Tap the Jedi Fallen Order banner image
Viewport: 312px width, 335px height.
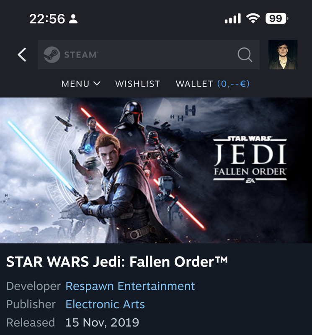[156, 170]
